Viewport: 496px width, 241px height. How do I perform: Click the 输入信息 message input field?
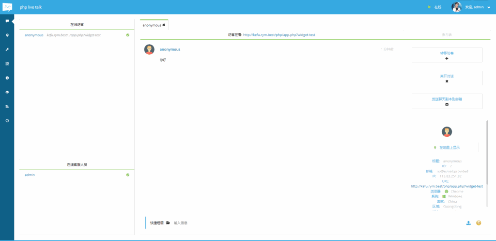291,223
